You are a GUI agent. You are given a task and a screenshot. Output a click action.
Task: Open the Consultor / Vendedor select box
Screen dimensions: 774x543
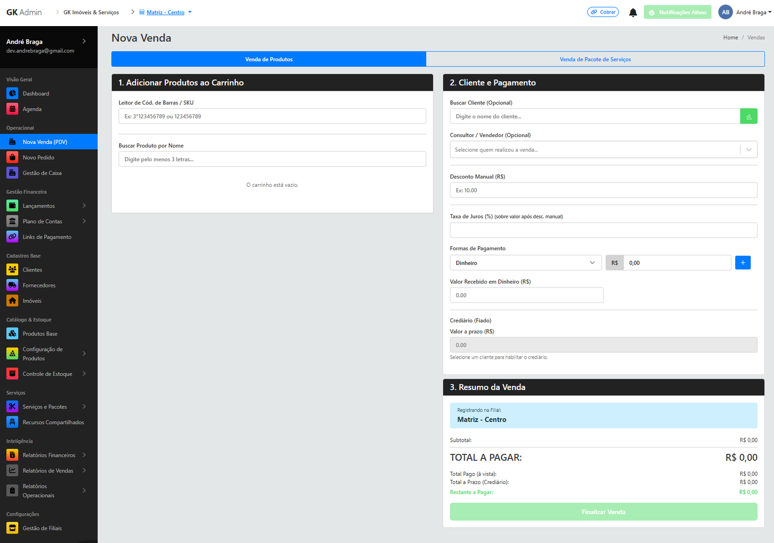coord(603,150)
